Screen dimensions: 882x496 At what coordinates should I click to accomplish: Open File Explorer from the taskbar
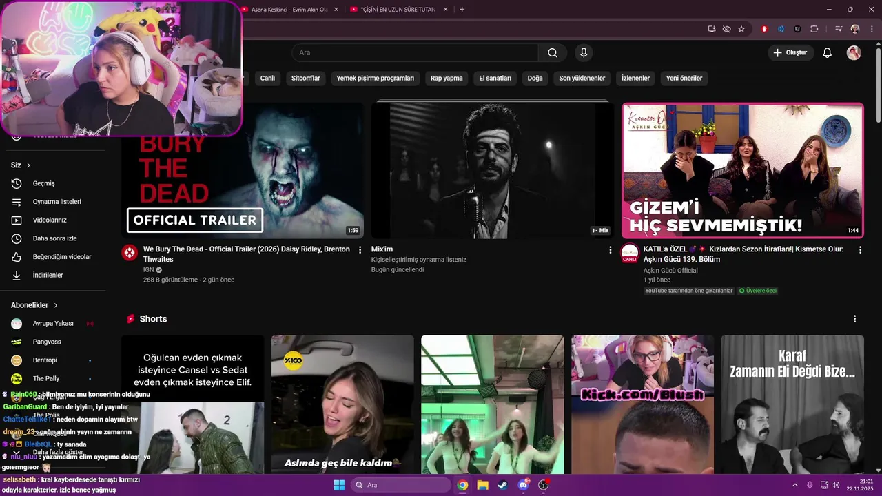pos(482,485)
